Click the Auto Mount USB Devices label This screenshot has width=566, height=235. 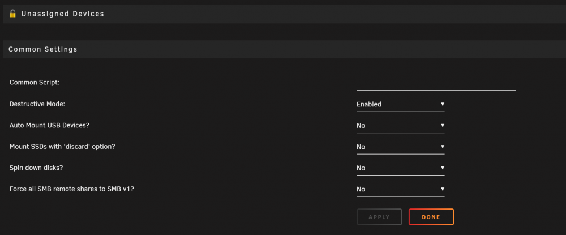49,125
